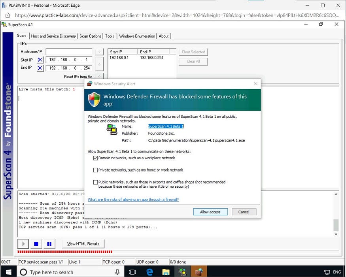The width and height of the screenshot is (346, 277).
Task: Click the Windows Defender shield icon in alert
Action: (94, 100)
